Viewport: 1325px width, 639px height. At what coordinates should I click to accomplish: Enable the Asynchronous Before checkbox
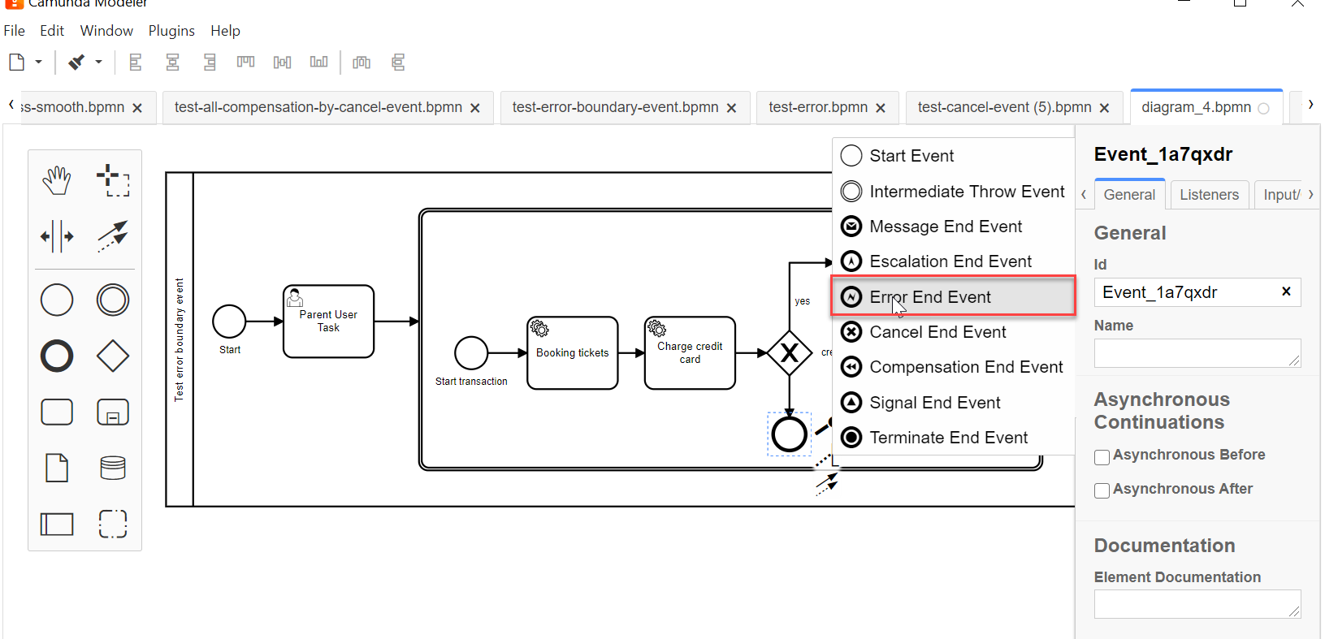click(1102, 457)
